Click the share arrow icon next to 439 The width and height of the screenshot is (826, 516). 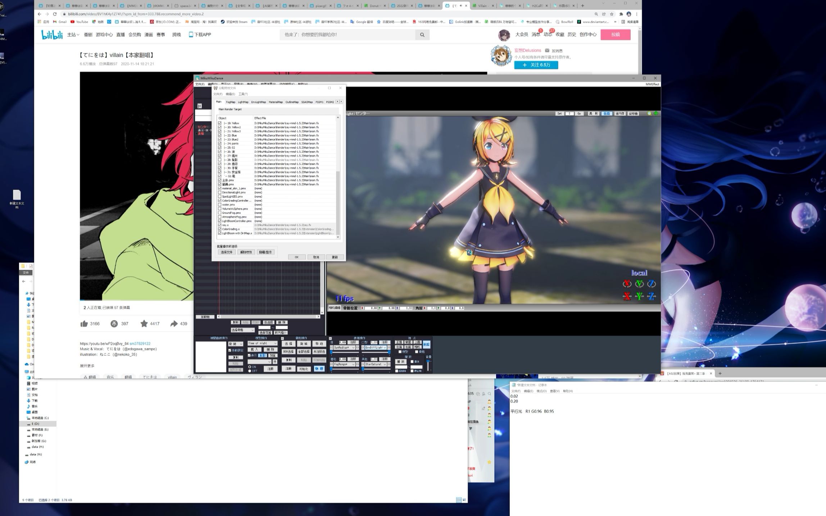[174, 324]
